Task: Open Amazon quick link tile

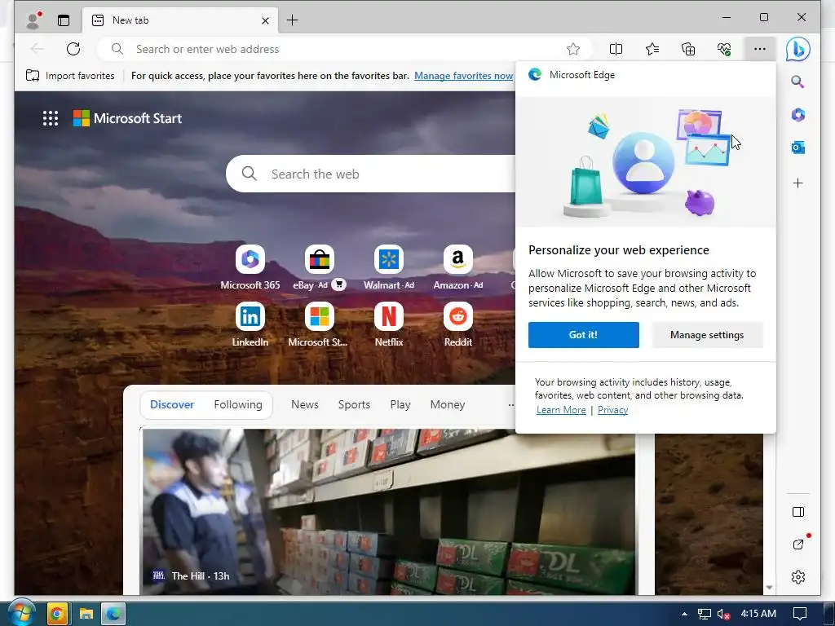Action: pyautogui.click(x=458, y=267)
